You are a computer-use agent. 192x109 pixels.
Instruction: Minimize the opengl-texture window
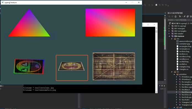point(126,2)
